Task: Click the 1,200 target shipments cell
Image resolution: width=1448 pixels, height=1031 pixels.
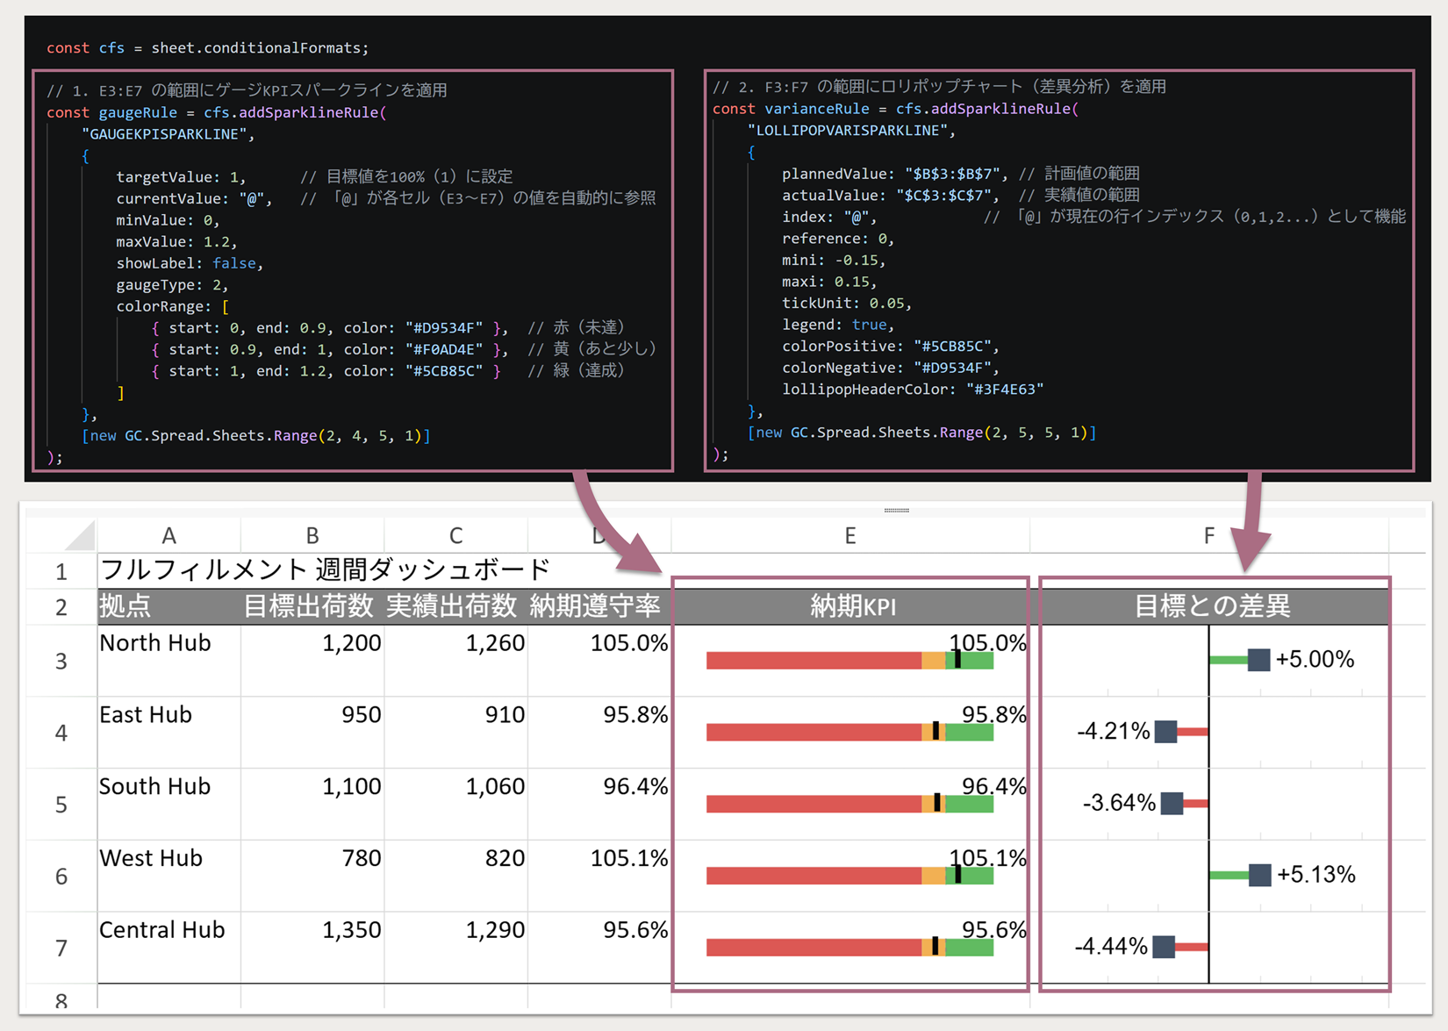Action: pyautogui.click(x=312, y=661)
